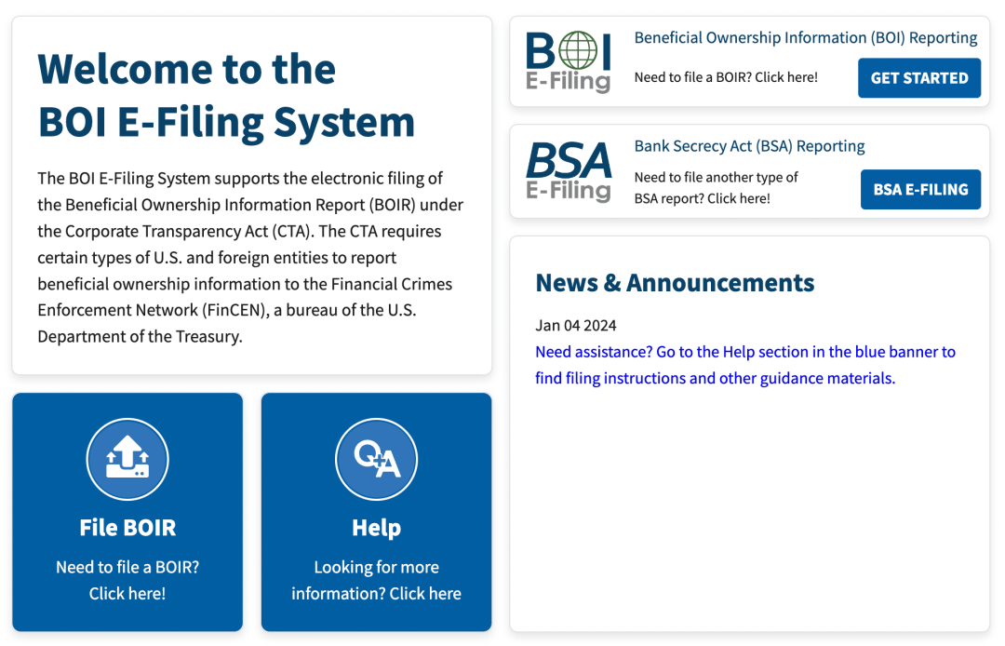Click 'Looking for more information? Click here' text
Viewport: 1005px width, 646px height.
click(376, 580)
